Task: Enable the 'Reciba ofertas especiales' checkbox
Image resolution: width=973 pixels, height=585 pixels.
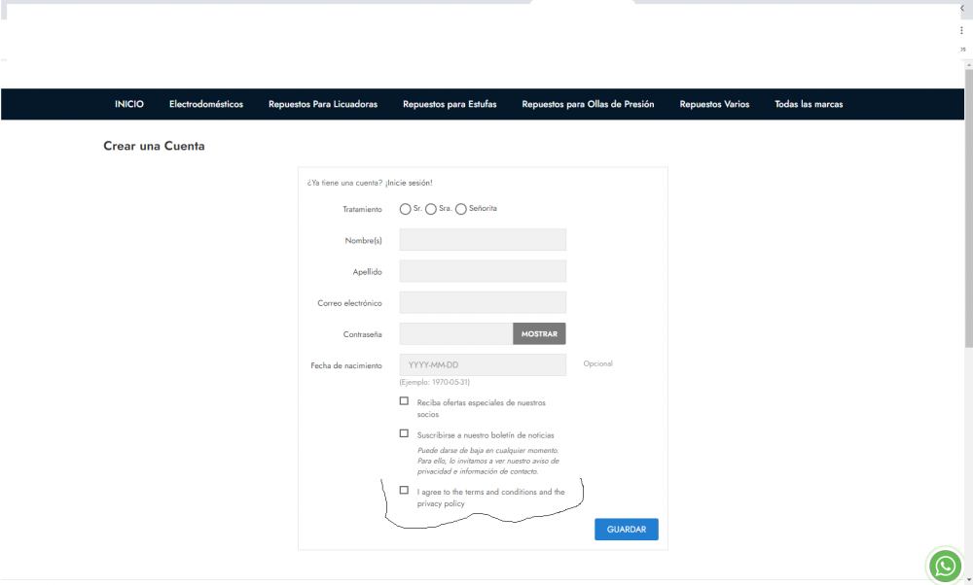Action: [x=404, y=401]
